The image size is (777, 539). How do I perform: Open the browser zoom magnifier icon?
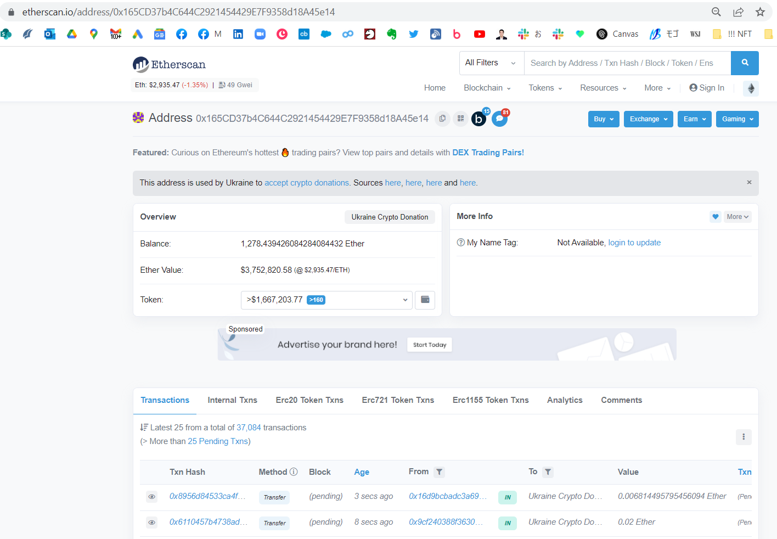click(x=716, y=12)
